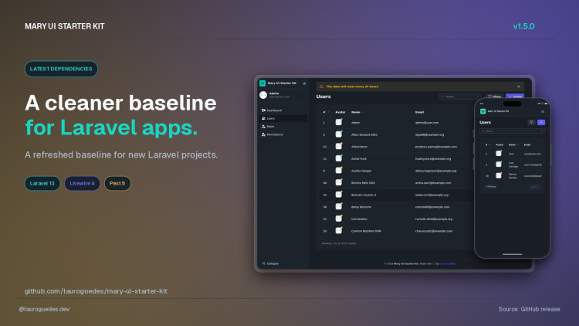Screen dimensions: 579x326
Task: Click the settings gear beside the sidebar title
Action: pyautogui.click(x=304, y=83)
